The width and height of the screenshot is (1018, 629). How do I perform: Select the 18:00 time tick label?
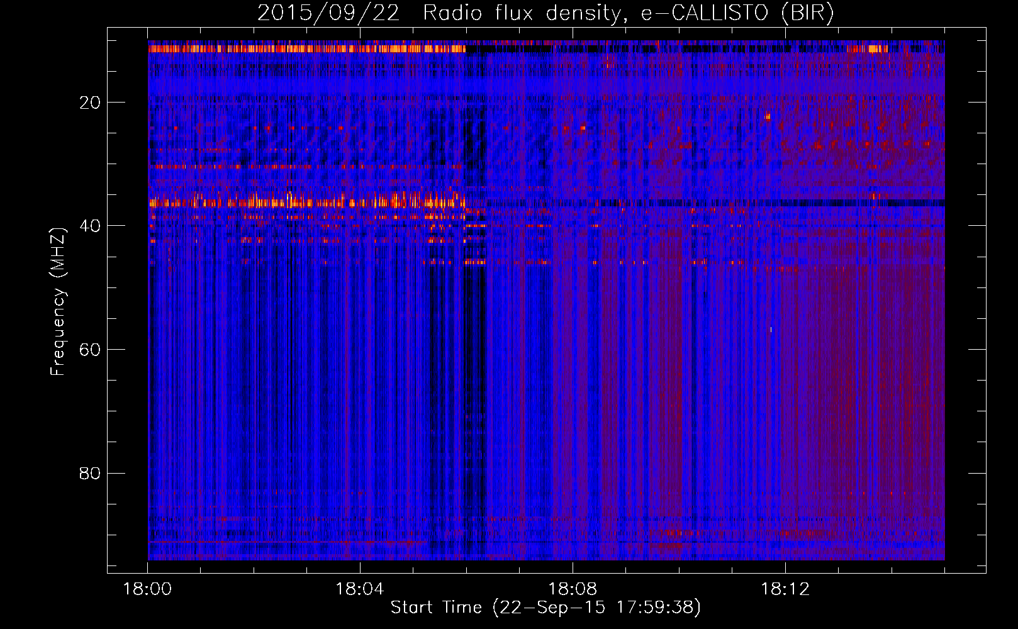point(148,589)
